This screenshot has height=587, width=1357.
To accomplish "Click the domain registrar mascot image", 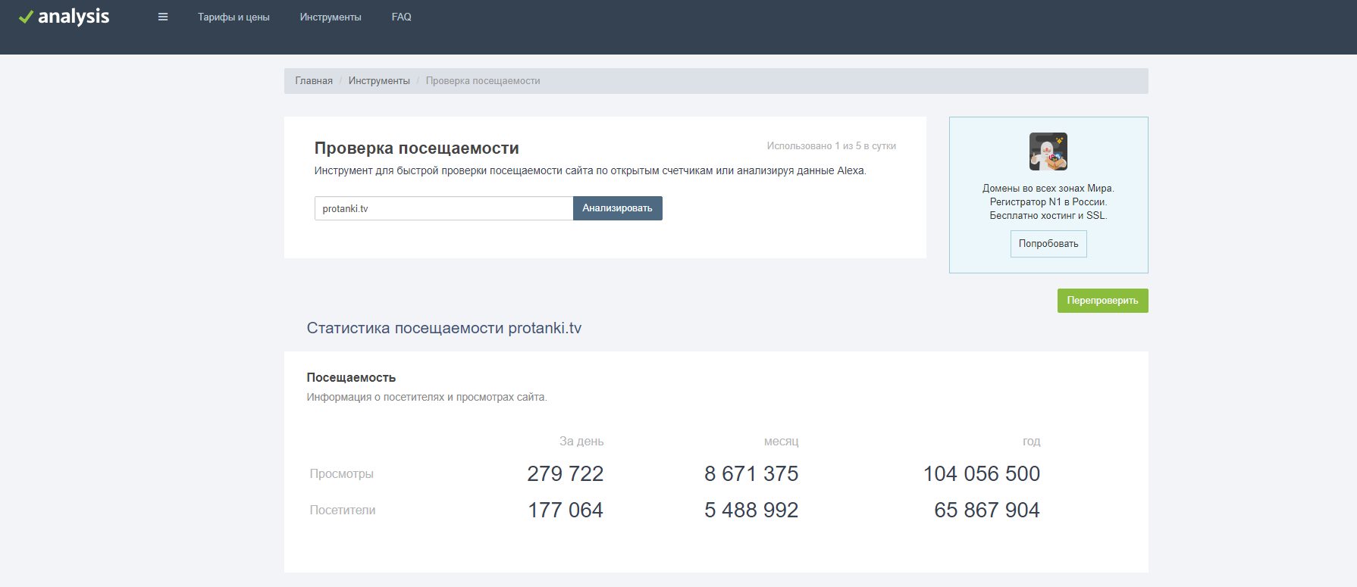I will [x=1048, y=151].
